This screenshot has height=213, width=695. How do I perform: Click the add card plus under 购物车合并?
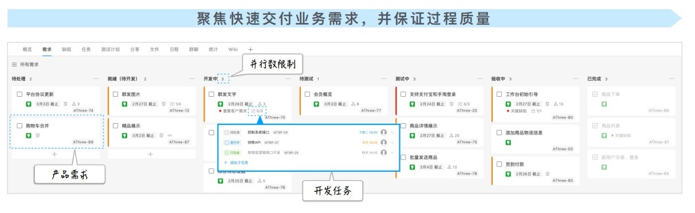point(55,154)
